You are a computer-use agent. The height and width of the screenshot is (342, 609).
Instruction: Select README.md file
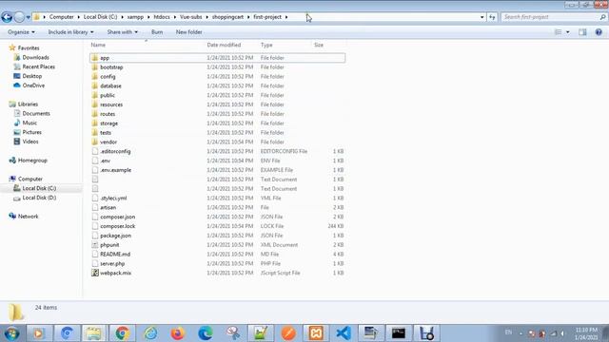tap(218, 254)
